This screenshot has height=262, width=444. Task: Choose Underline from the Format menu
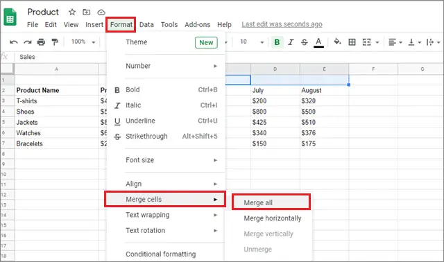click(x=166, y=121)
